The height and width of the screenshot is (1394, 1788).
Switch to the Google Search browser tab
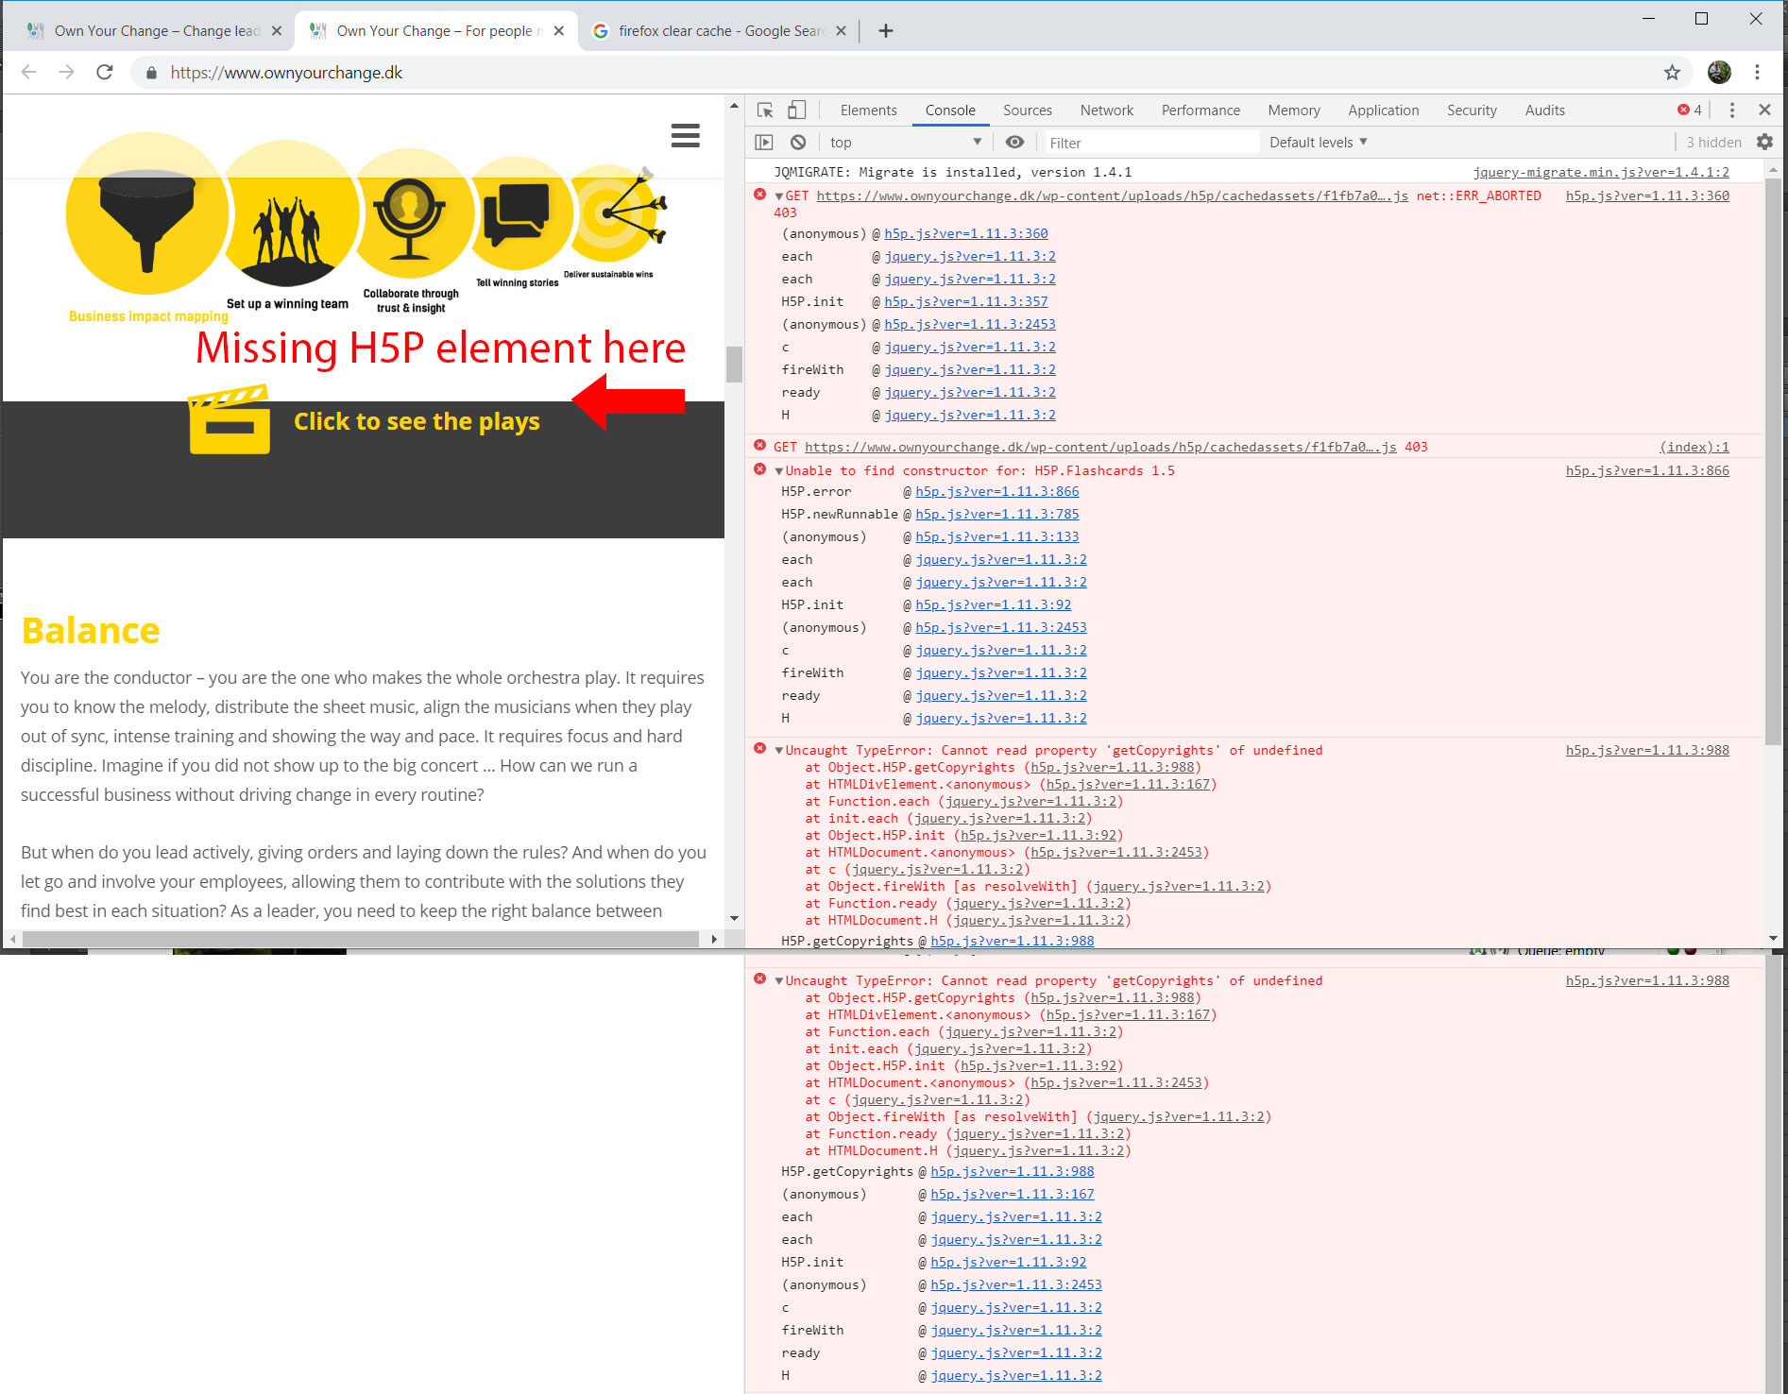click(x=718, y=31)
